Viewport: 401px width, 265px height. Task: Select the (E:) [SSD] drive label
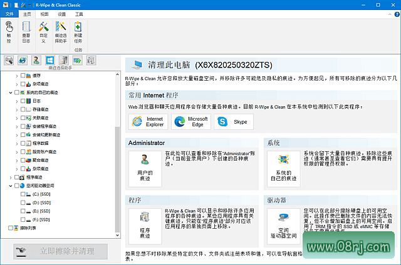click(41, 211)
